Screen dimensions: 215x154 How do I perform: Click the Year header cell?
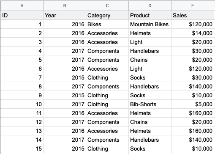(65, 15)
